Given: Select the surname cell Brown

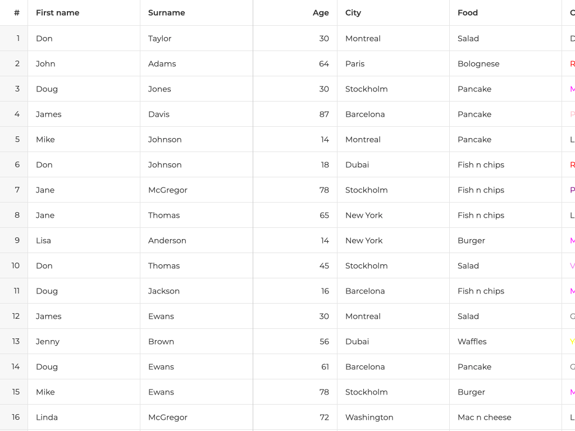Looking at the screenshot, I should [x=161, y=341].
